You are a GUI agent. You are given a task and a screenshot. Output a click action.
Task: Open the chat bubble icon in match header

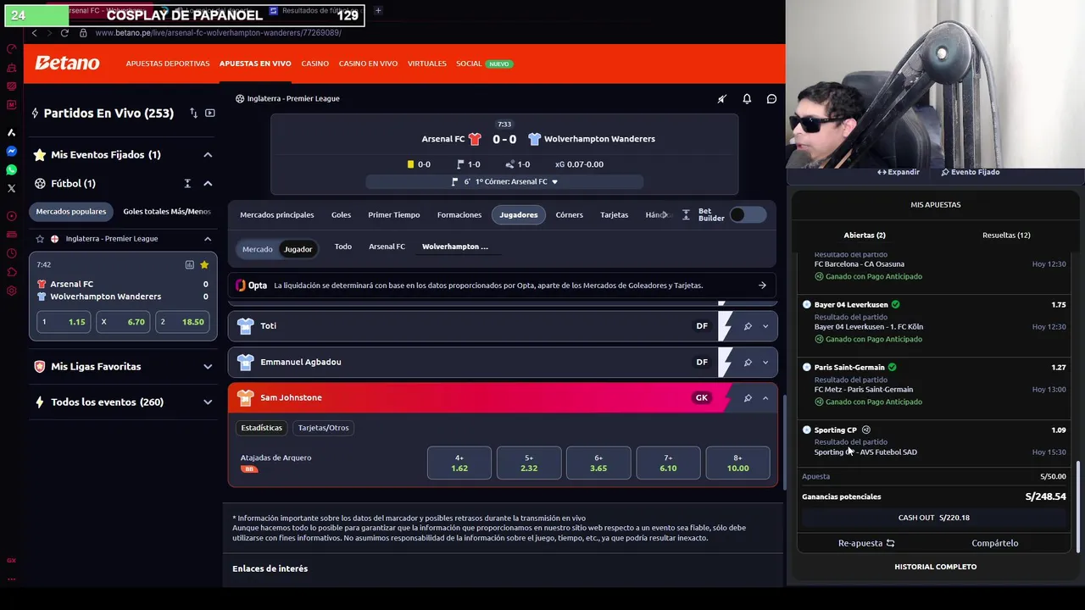(771, 99)
